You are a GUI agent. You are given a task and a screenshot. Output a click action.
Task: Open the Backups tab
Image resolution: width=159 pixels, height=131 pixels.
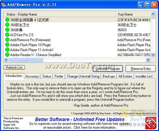pos(109,76)
